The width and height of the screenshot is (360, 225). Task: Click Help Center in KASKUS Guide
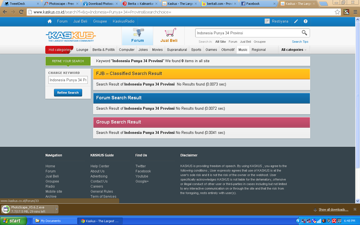pos(100,166)
